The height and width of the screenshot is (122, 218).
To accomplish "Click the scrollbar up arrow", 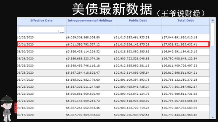I will [213, 20].
